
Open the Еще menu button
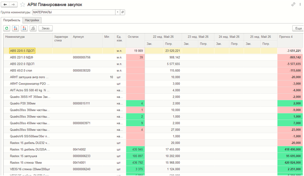(x=298, y=28)
